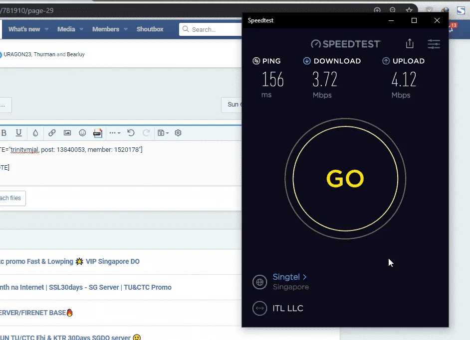Select the ITL LLC provider text

click(x=288, y=308)
